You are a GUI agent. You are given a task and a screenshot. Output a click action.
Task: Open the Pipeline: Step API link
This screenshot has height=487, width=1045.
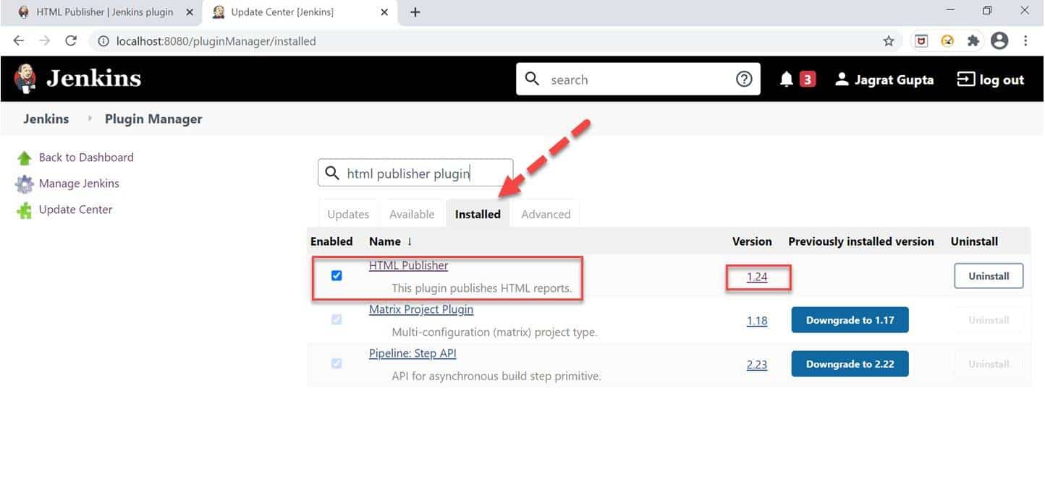pyautogui.click(x=412, y=353)
